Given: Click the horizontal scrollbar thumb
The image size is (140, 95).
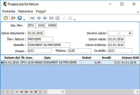Looking at the screenshot, I should tap(99, 92).
